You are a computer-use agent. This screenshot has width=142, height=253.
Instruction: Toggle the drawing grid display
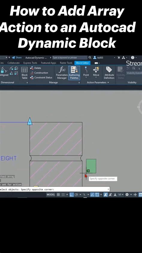point(58,195)
